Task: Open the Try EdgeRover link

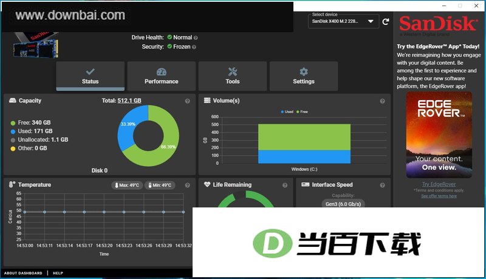Action: point(439,184)
